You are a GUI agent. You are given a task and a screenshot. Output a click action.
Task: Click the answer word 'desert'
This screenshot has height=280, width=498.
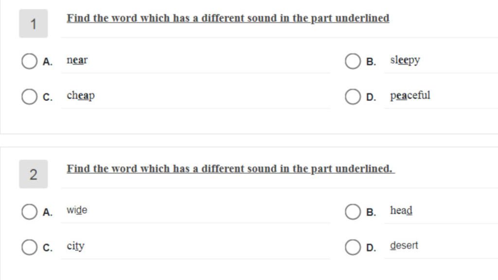pos(404,246)
